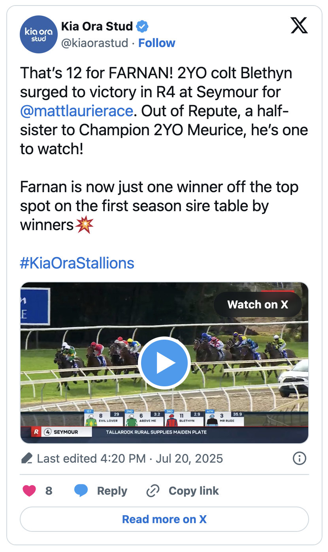Click the copy link chain icon
Image resolution: width=328 pixels, height=552 pixels.
(153, 491)
